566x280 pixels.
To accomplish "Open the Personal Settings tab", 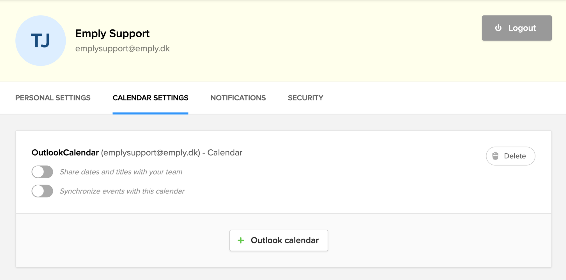I will 53,98.
